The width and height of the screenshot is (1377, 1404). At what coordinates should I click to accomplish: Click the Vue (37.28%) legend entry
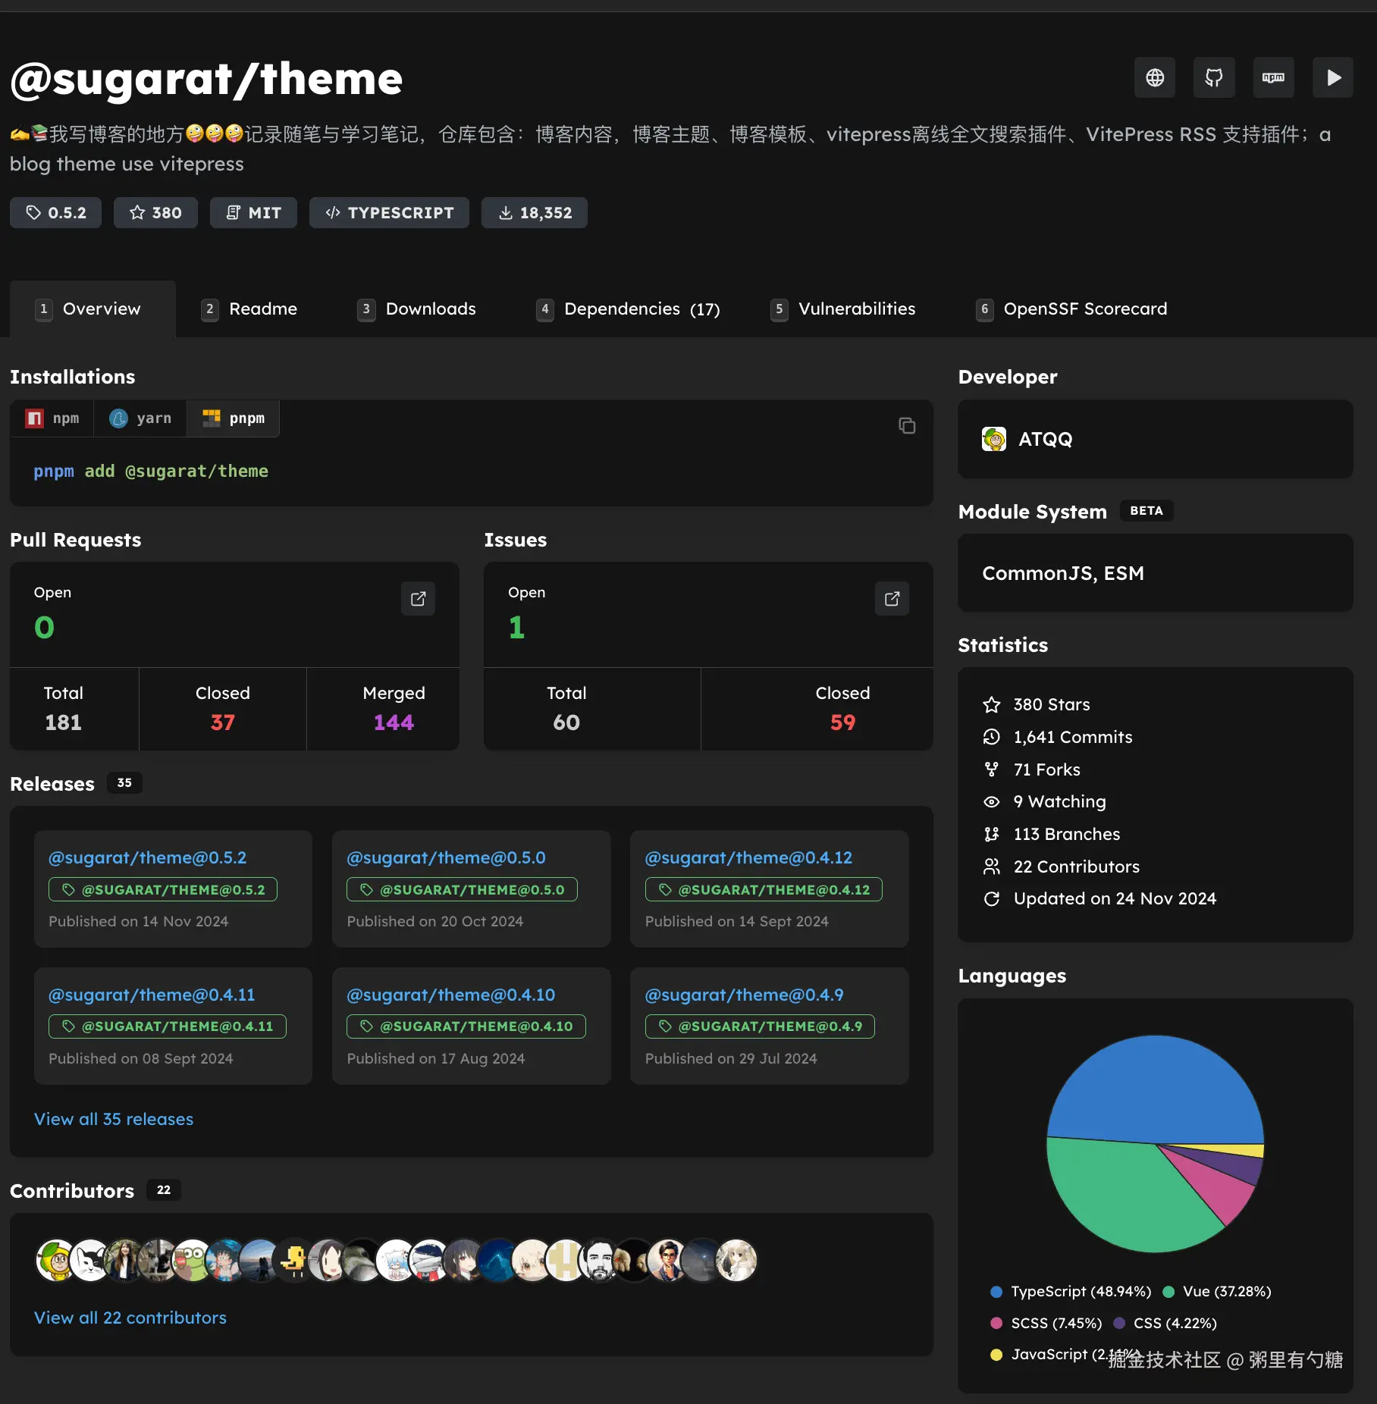tap(1217, 1291)
